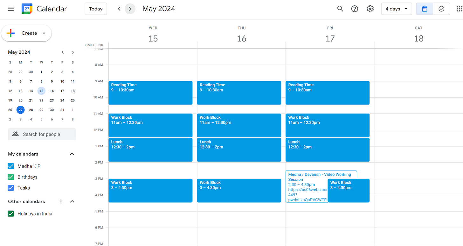This screenshot has height=246, width=463.
Task: Toggle the Birthdays calendar checkbox
Action: tap(11, 177)
